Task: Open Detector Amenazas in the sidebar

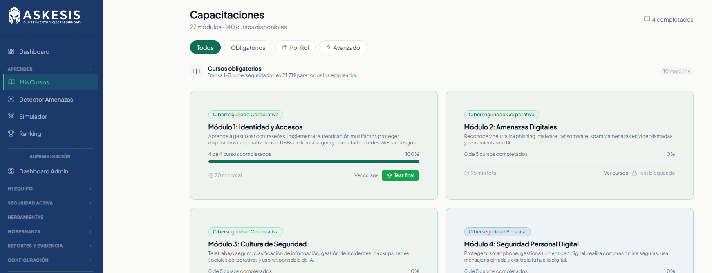Action: (50, 99)
